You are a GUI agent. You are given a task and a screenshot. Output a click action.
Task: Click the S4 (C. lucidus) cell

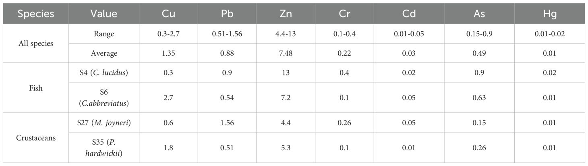(104, 73)
